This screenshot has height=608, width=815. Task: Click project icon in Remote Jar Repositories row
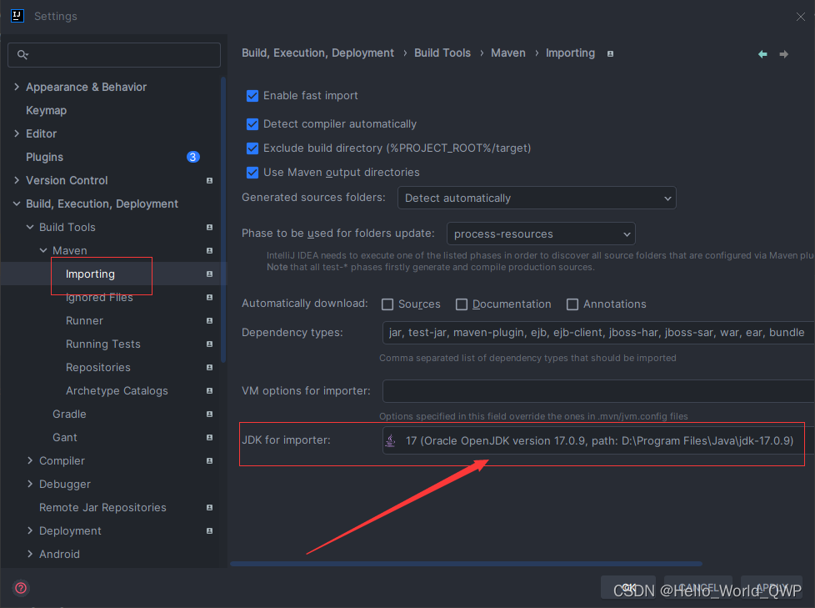209,508
